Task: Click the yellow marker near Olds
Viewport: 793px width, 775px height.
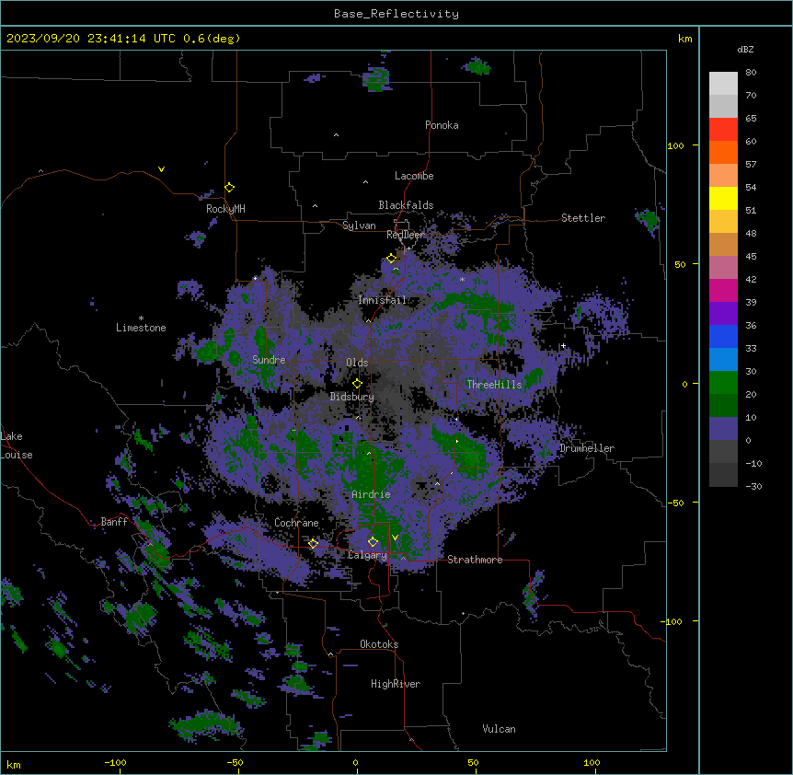Action: [357, 383]
